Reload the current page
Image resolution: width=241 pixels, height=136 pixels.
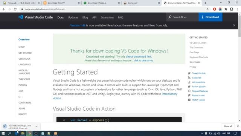(x=15, y=9)
